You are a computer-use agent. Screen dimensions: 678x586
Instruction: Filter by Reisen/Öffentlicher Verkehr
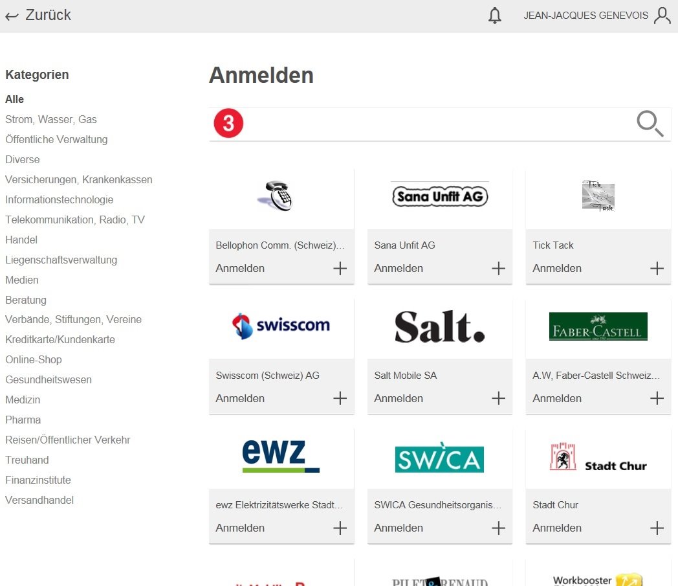coord(68,440)
